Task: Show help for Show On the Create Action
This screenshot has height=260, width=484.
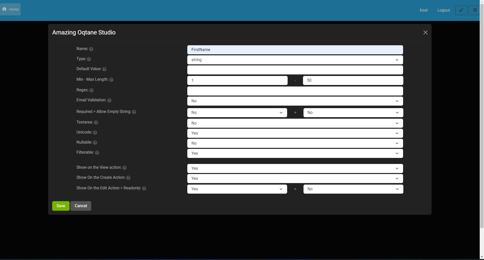Action: 128,178
